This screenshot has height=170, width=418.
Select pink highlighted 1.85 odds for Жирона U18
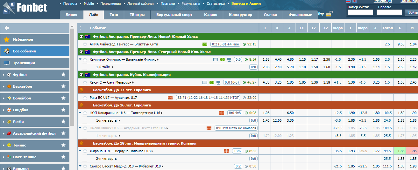413,151
